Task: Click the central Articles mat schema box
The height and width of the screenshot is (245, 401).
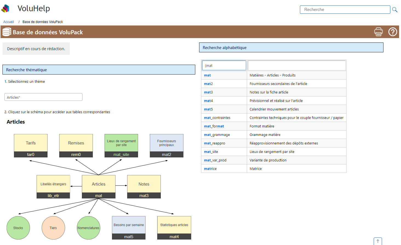Action: [x=99, y=187]
